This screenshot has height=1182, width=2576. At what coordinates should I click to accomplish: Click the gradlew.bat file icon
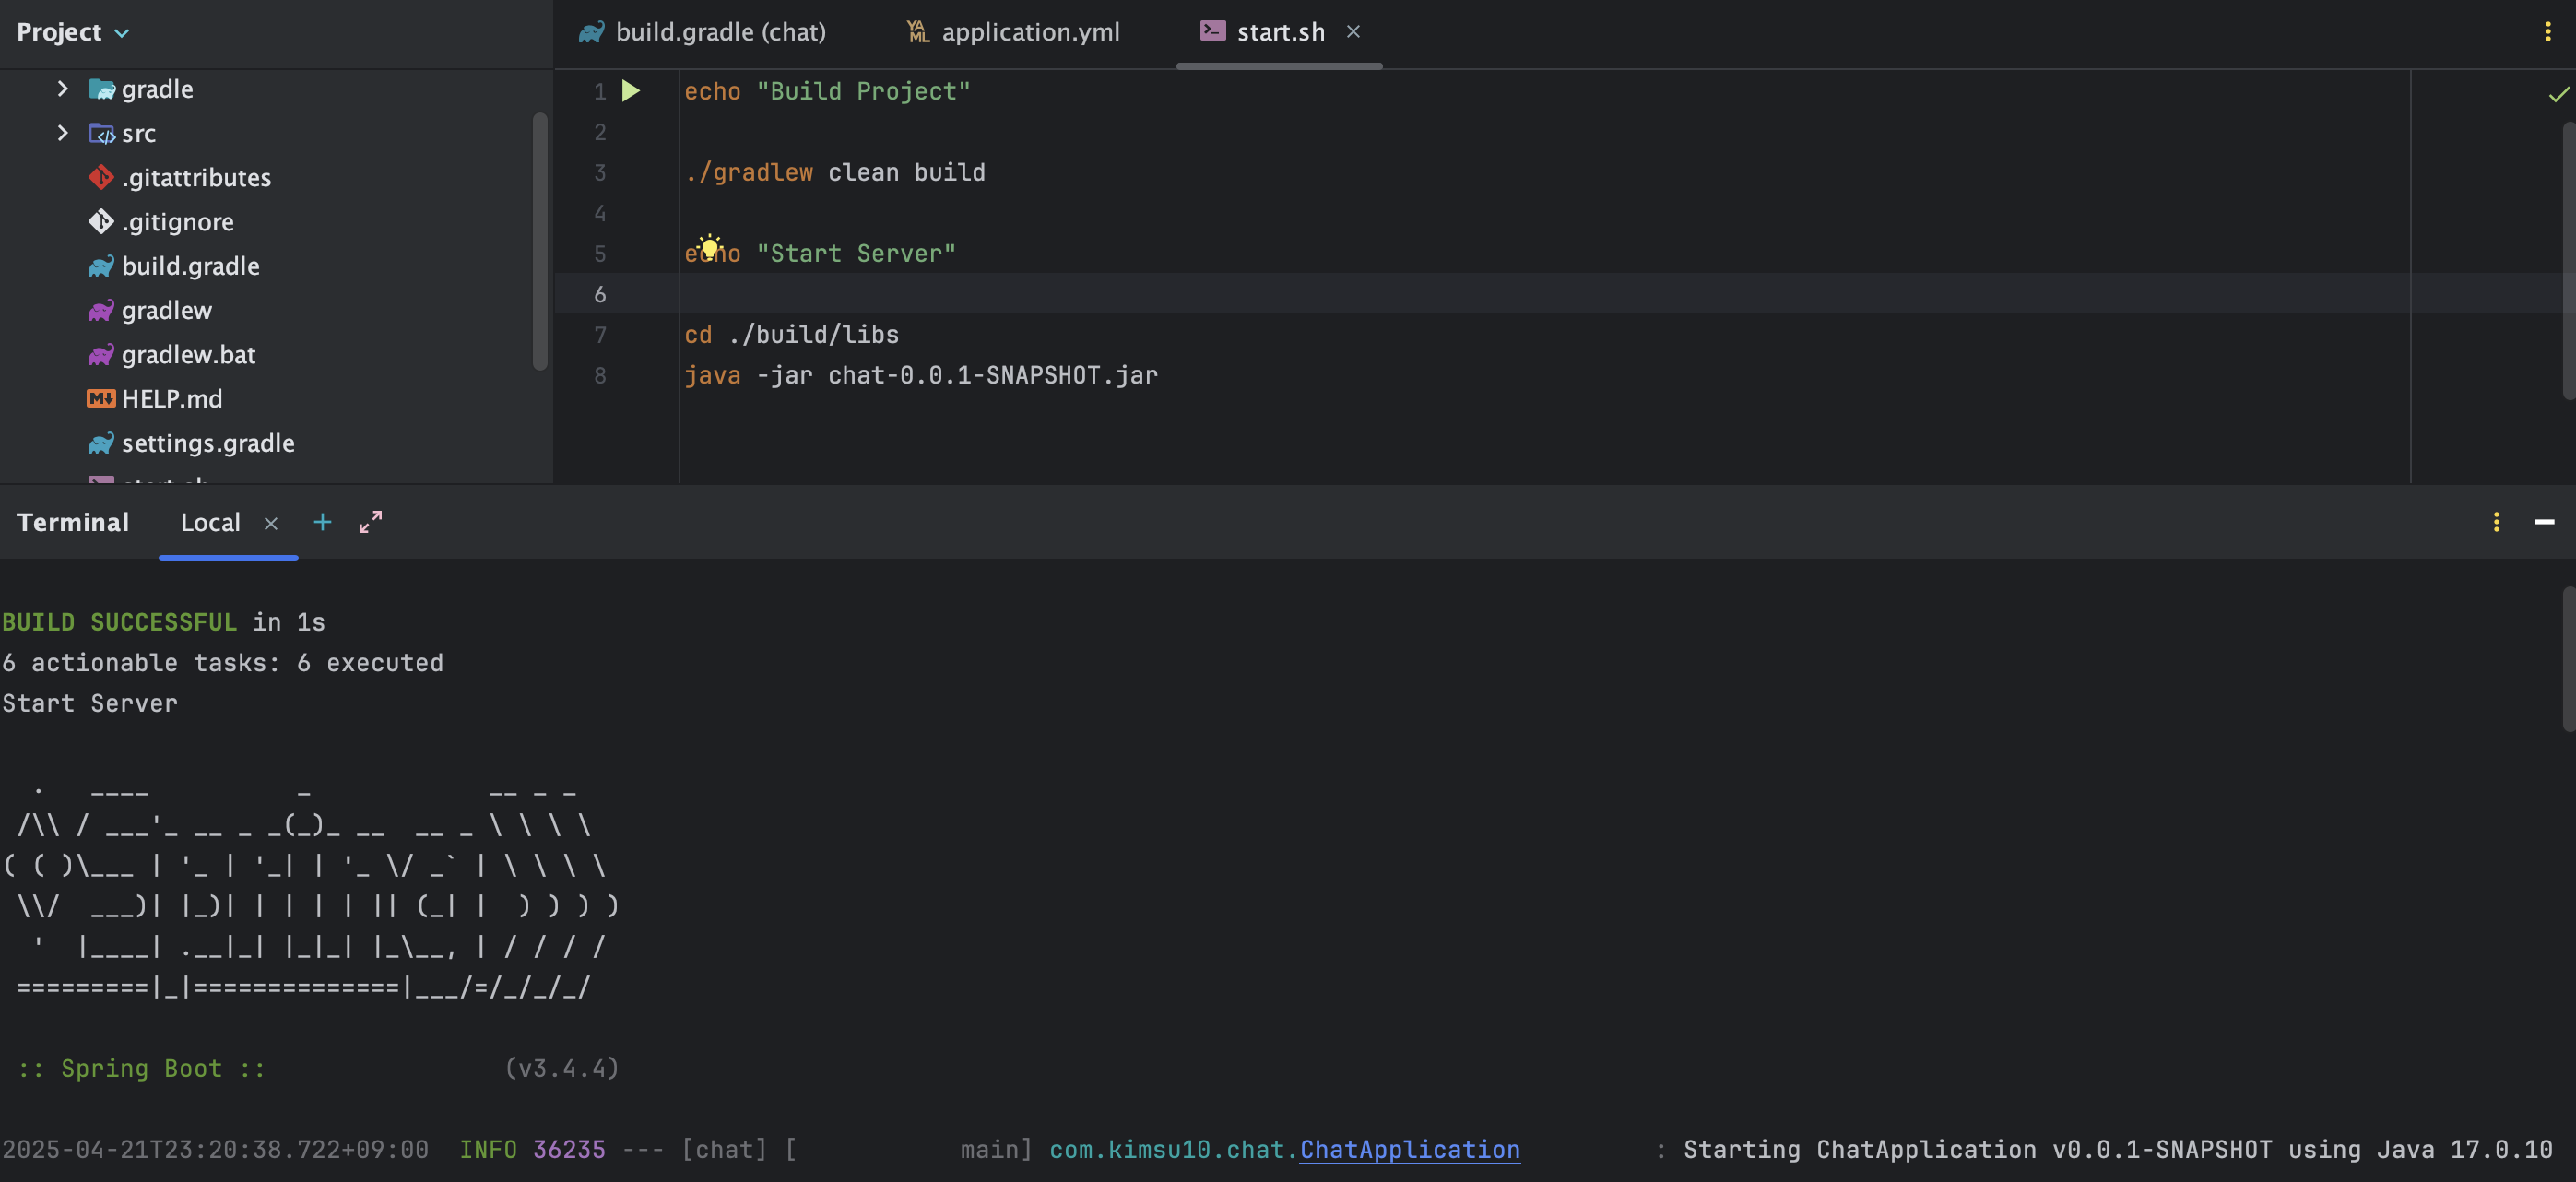tap(101, 354)
